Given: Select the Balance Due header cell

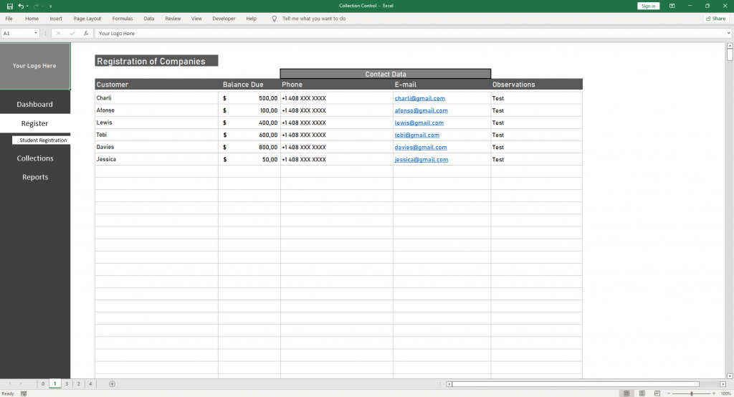Looking at the screenshot, I should (249, 85).
